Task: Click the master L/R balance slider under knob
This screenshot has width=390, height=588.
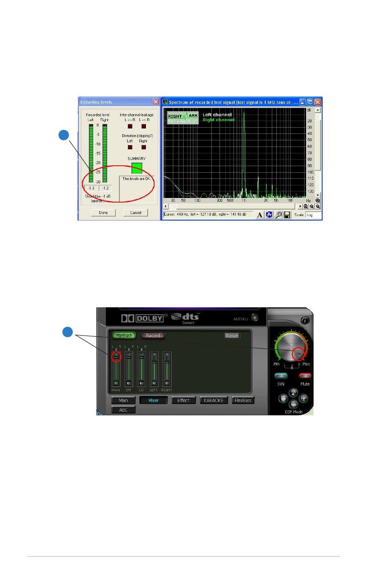Action: [x=292, y=367]
